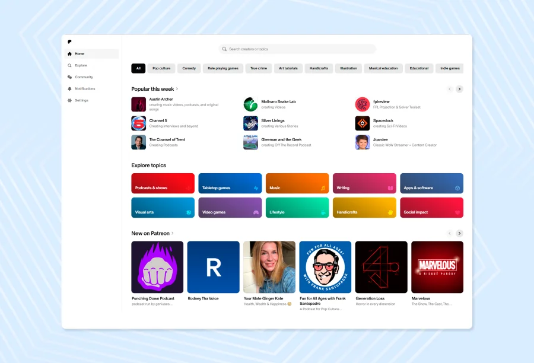This screenshot has height=363, width=534.
Task: Click the Explore magnifier icon in sidebar
Action: click(x=69, y=65)
